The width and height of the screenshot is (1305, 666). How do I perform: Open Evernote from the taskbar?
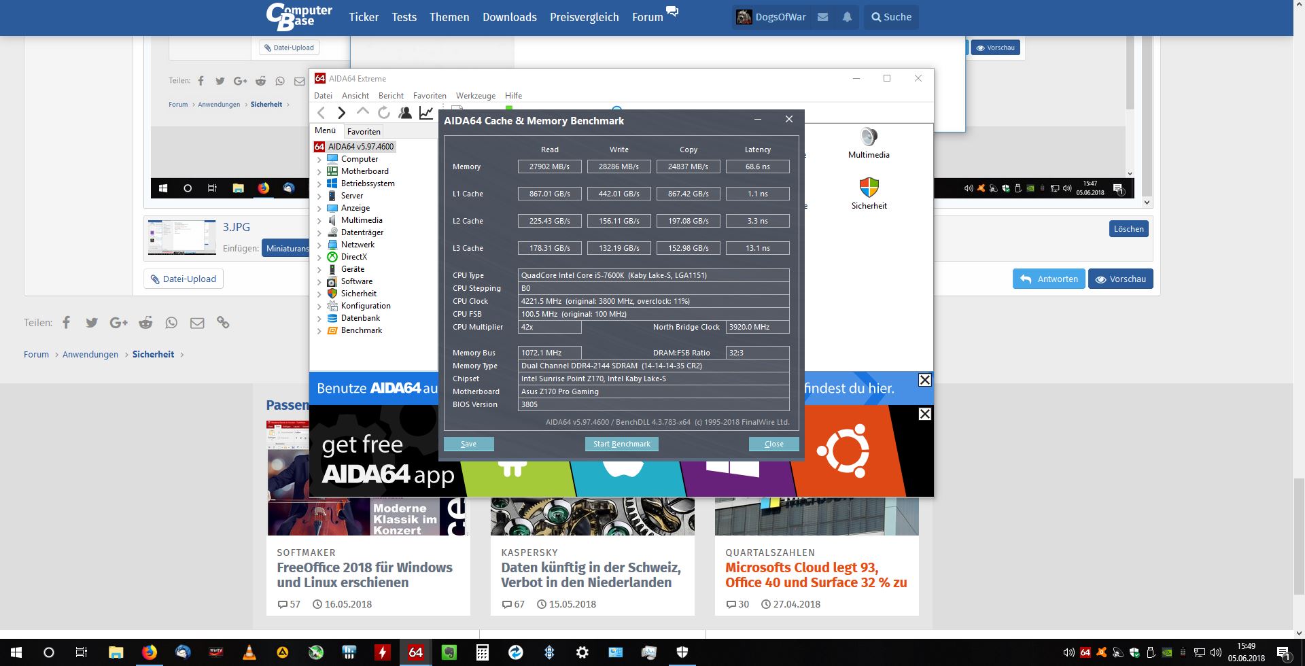coord(449,652)
